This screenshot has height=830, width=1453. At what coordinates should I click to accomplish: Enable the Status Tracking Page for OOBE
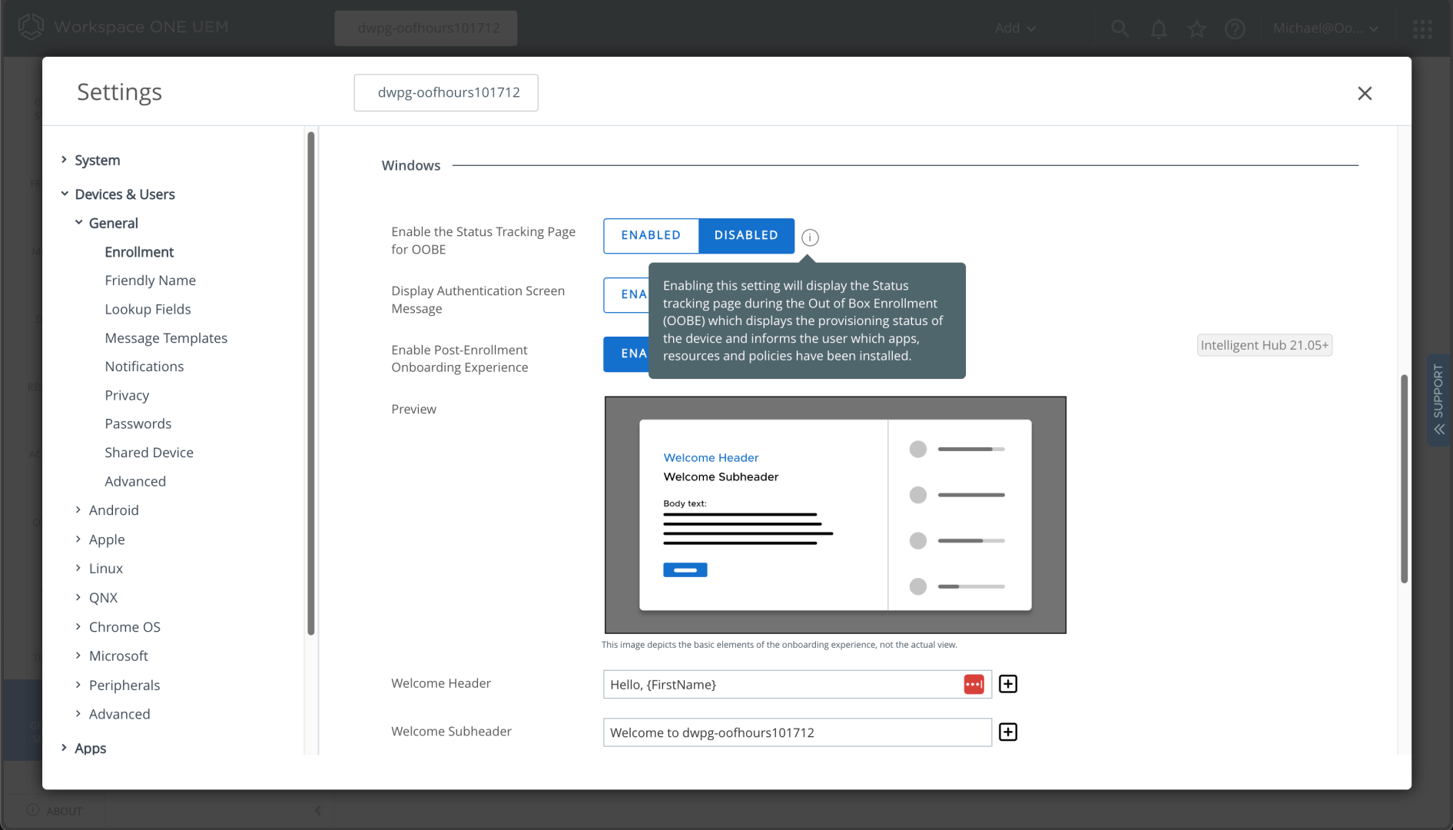[x=651, y=235]
